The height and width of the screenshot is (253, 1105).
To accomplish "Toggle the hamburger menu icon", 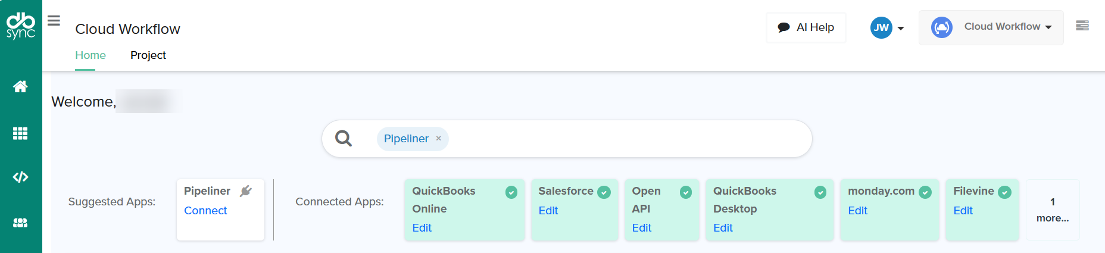I will coord(54,21).
